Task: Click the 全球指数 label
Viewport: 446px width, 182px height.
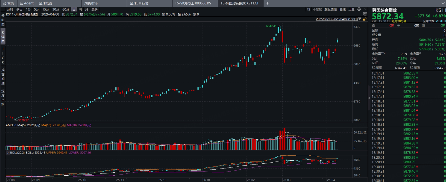Action: click(429, 21)
